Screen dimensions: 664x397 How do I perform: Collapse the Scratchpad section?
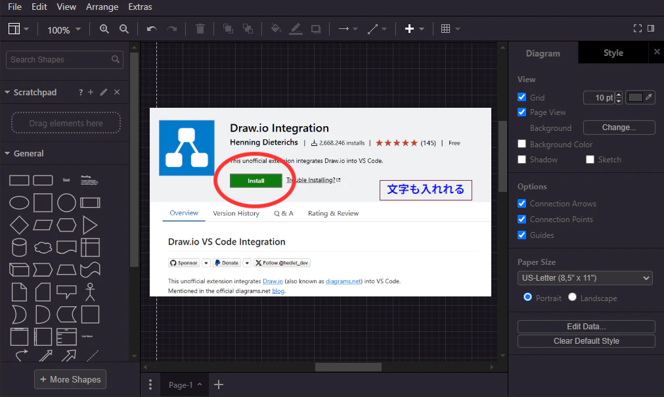[7, 92]
